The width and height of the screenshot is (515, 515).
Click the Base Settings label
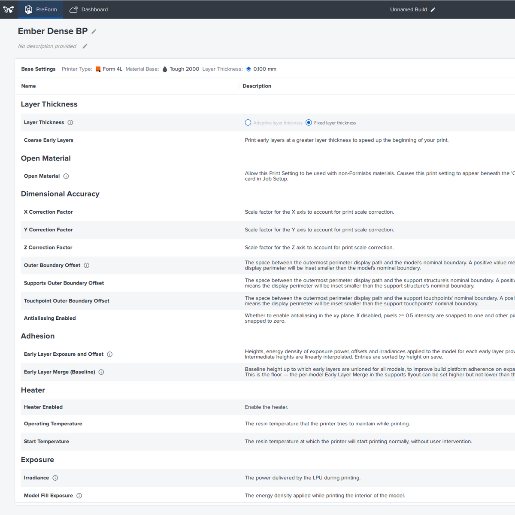pyautogui.click(x=38, y=69)
